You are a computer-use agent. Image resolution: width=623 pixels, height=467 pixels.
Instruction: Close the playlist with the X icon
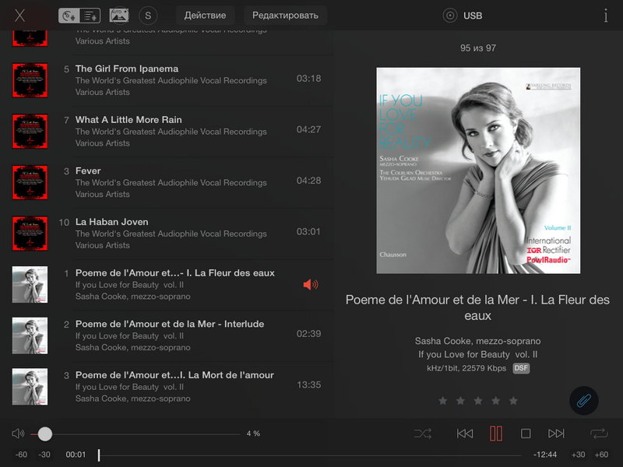[x=19, y=16]
